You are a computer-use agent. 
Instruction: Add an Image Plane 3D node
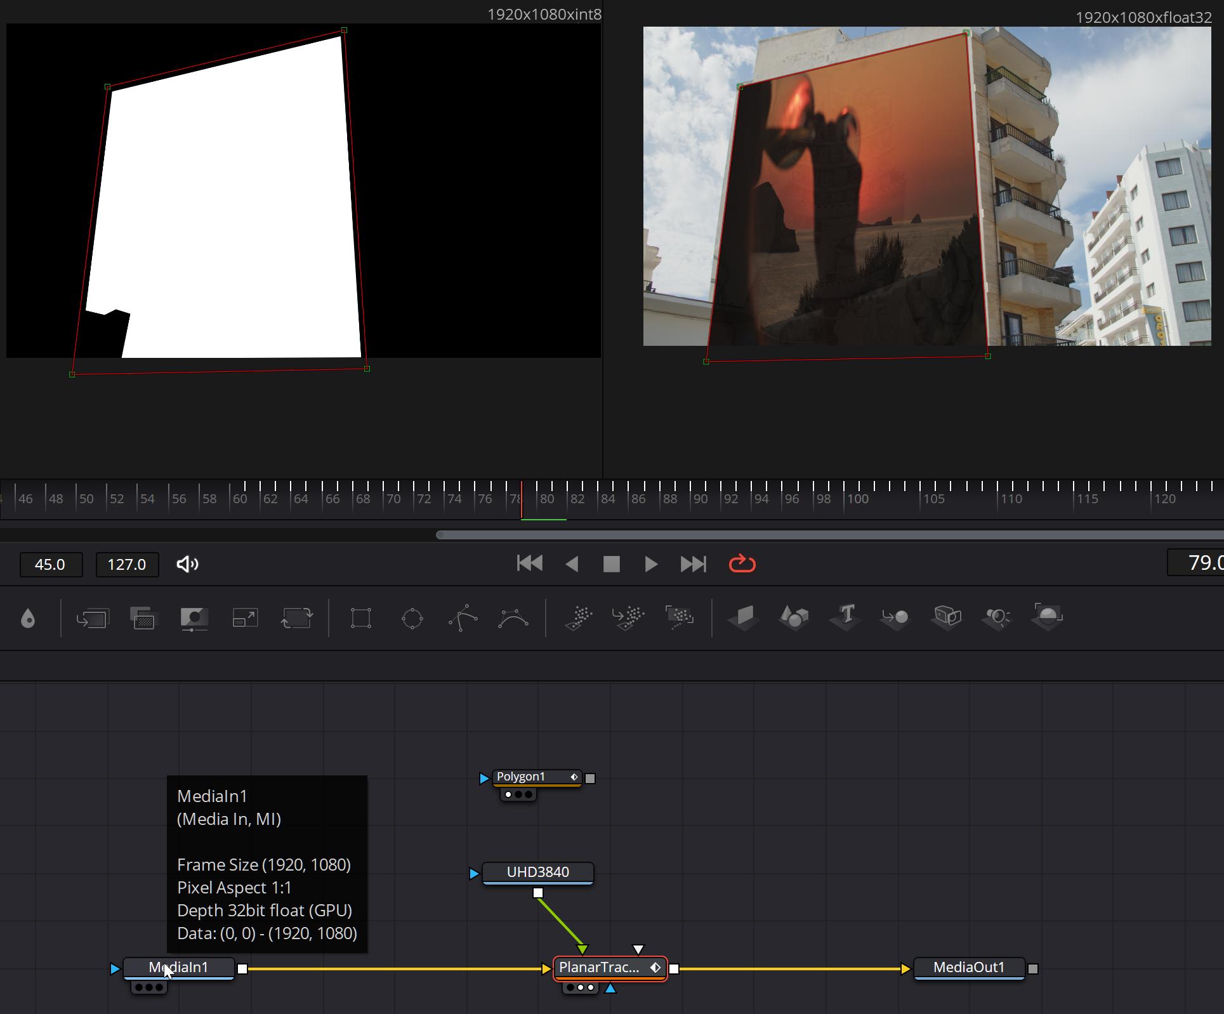743,617
